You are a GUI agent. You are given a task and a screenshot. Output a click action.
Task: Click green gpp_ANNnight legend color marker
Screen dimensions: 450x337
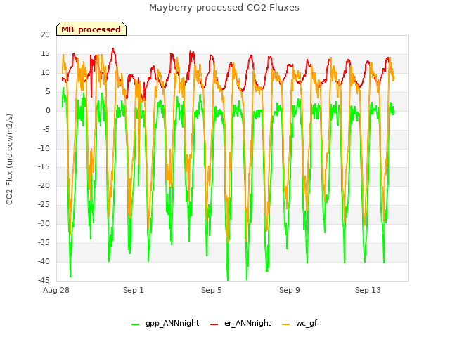click(x=135, y=324)
